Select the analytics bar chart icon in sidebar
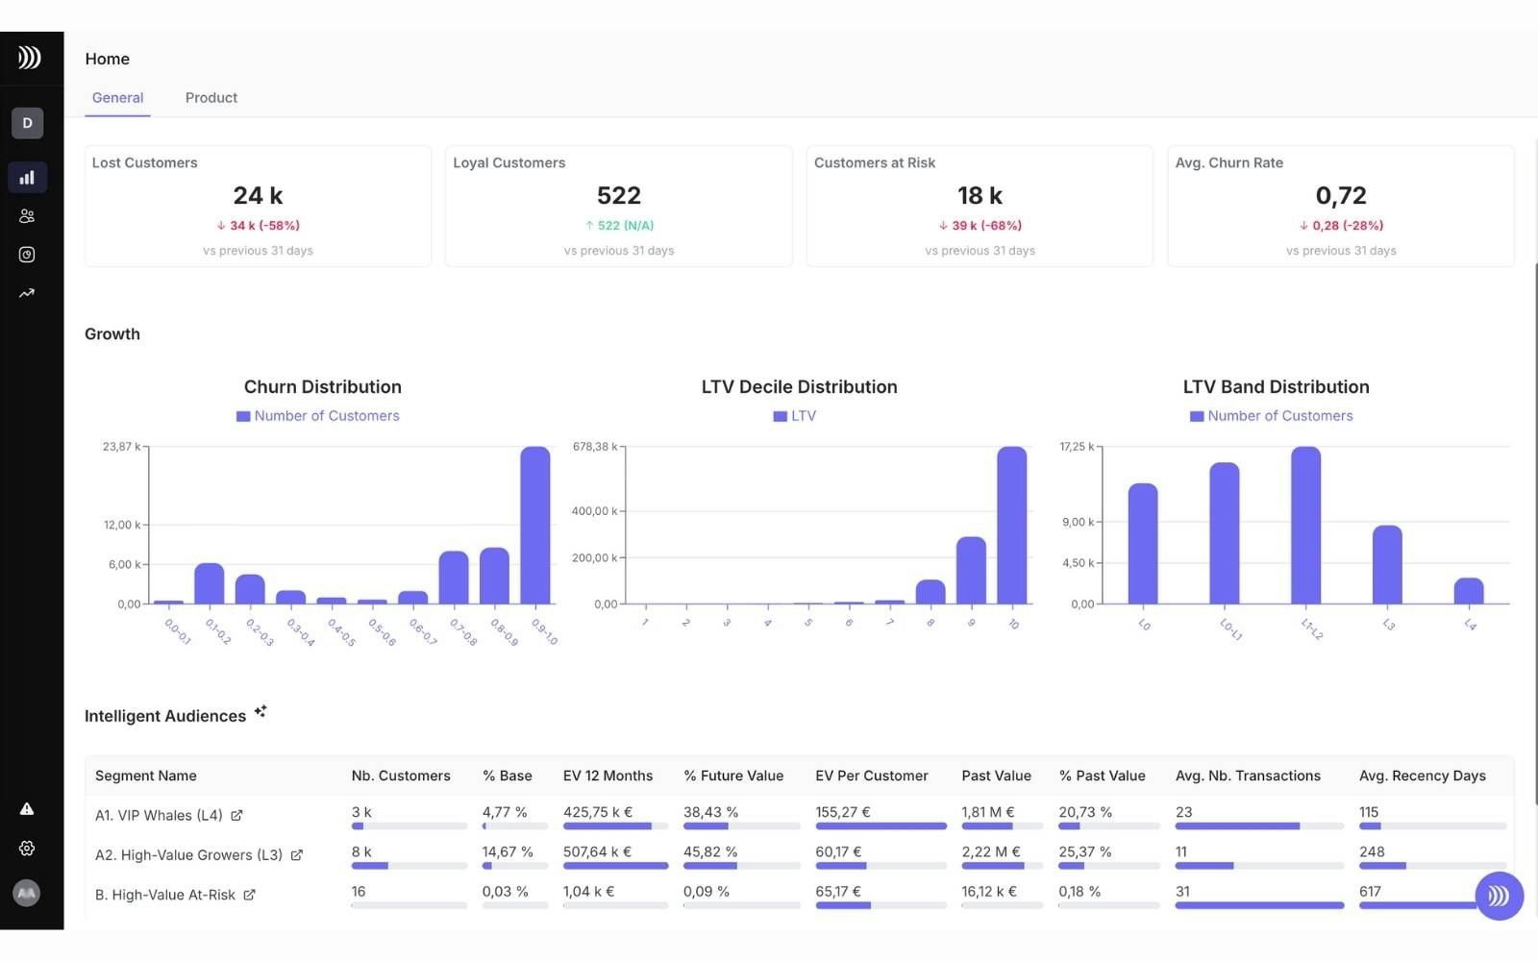Viewport: 1538px width, 961px height. [x=27, y=177]
